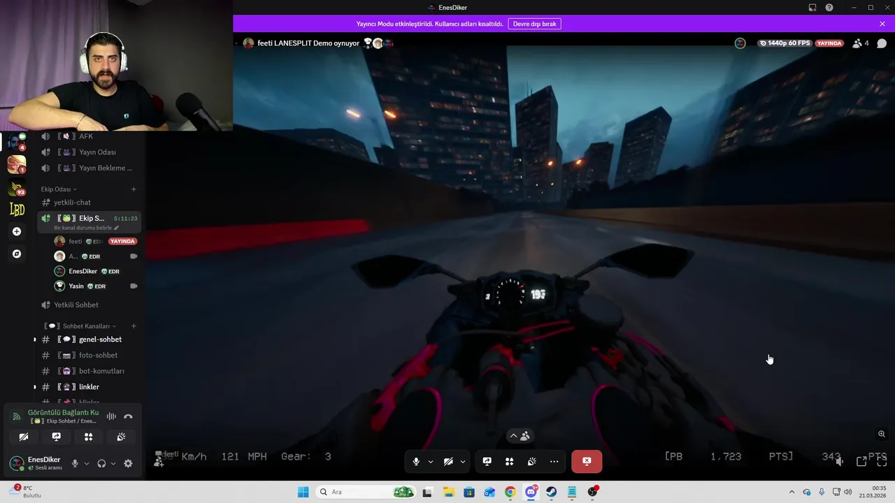
Task: Open discover servers compass icon
Action: coord(17,254)
